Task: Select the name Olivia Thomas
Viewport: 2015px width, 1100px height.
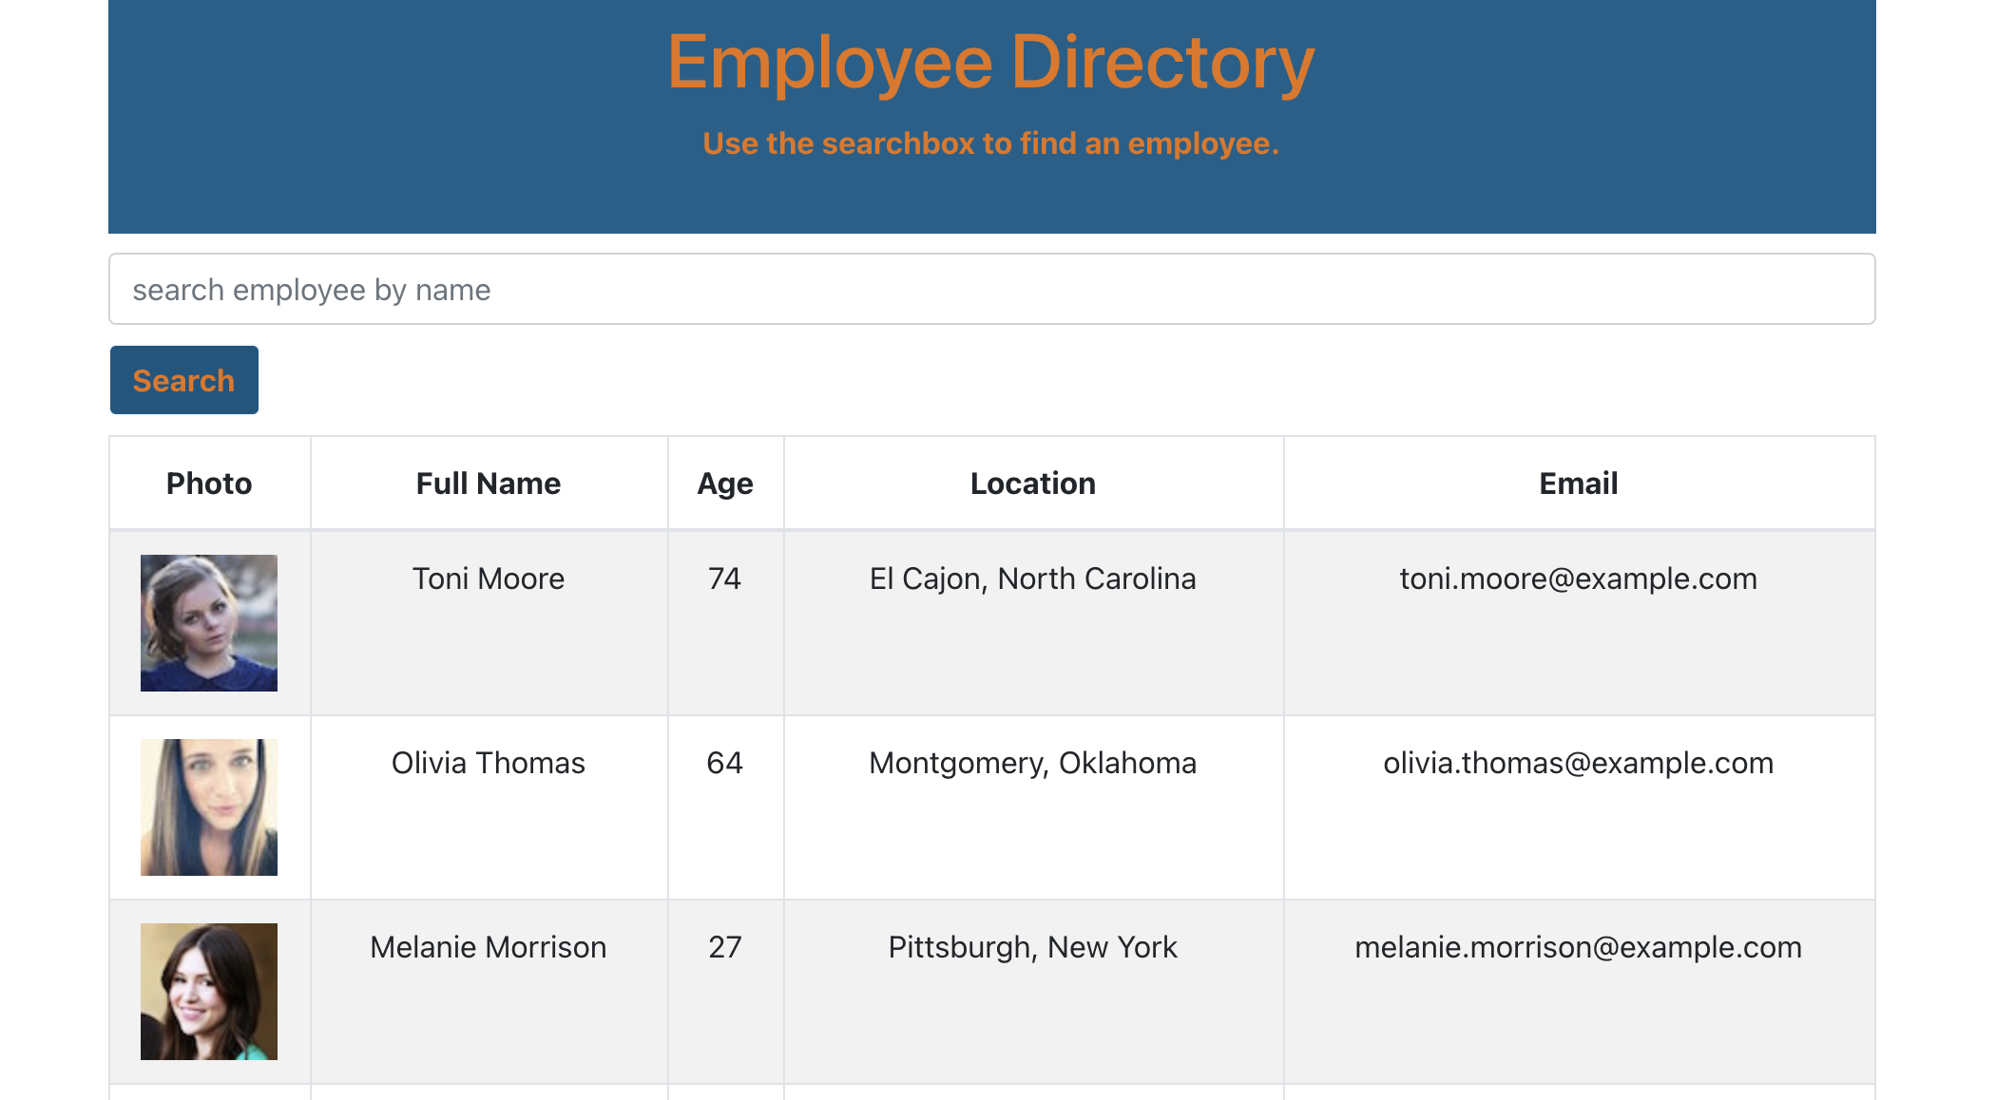Action: pos(488,762)
